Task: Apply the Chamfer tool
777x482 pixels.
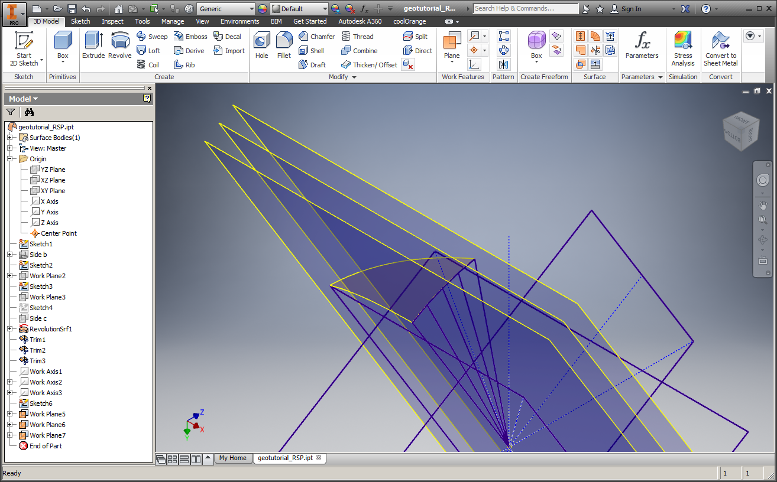Action: click(x=316, y=37)
